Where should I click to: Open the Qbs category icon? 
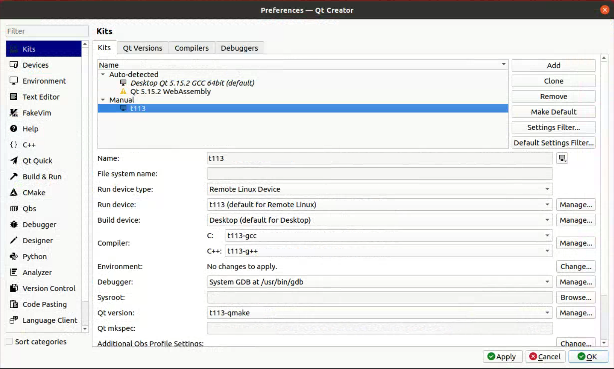coord(14,208)
